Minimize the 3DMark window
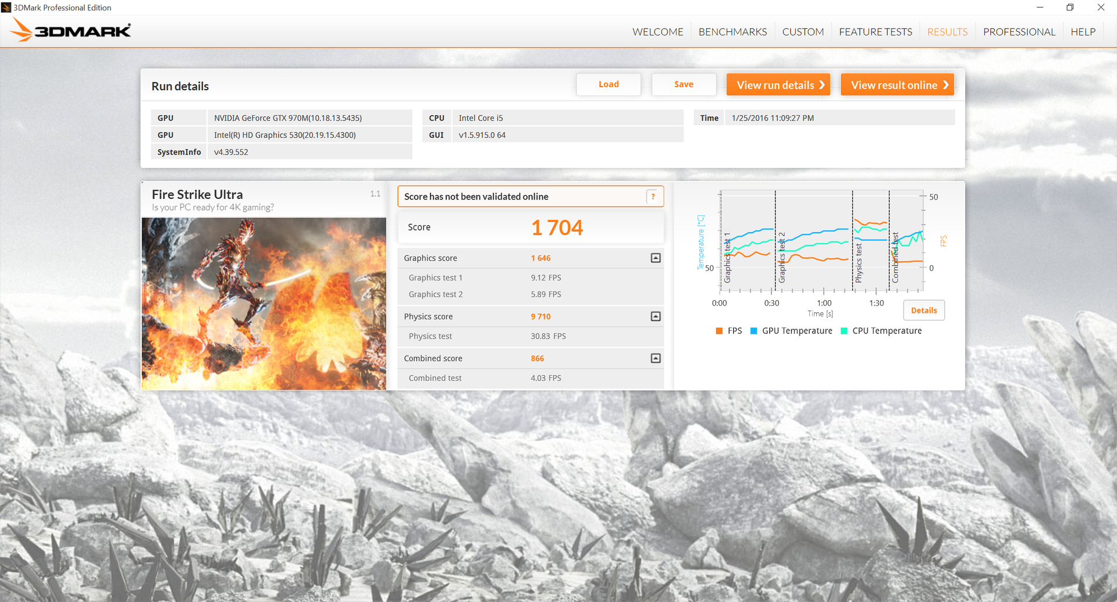 pyautogui.click(x=1040, y=8)
